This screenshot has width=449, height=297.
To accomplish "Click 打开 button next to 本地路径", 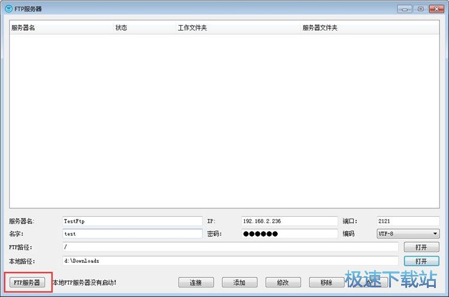I will (x=421, y=261).
